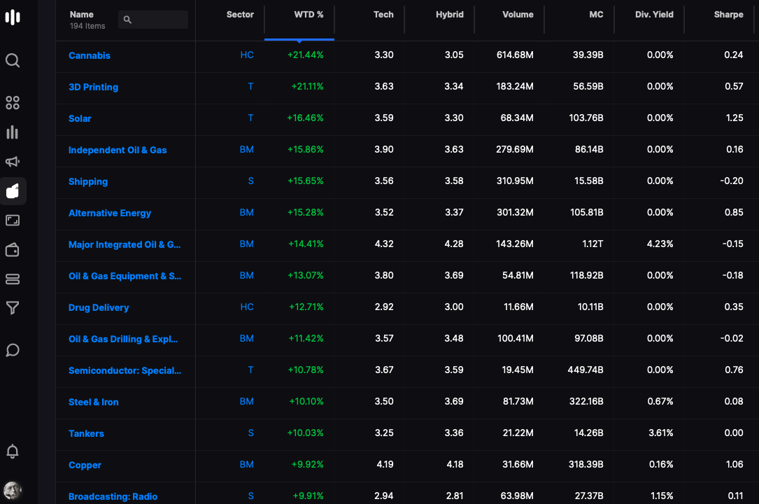The image size is (759, 504).
Task: Open the user profile avatar
Action: click(x=13, y=491)
